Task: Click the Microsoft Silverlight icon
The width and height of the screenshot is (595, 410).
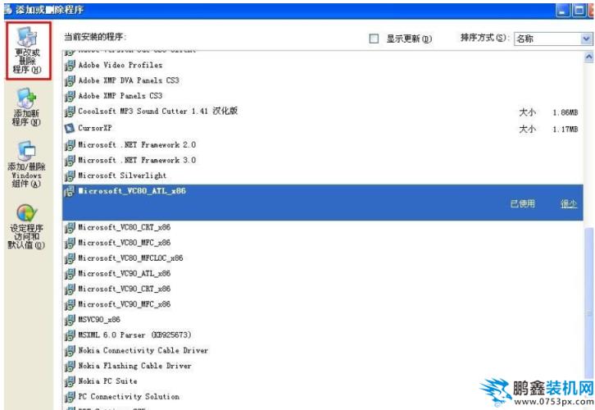Action: [70, 176]
